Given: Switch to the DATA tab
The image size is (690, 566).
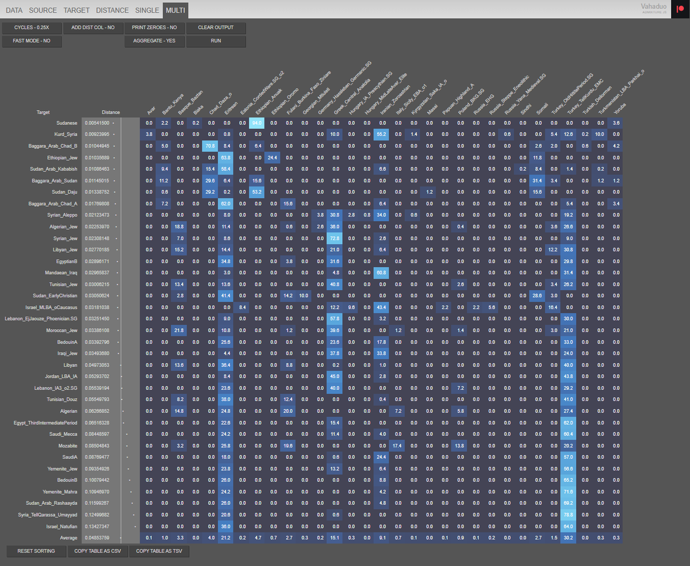Looking at the screenshot, I should tap(14, 10).
